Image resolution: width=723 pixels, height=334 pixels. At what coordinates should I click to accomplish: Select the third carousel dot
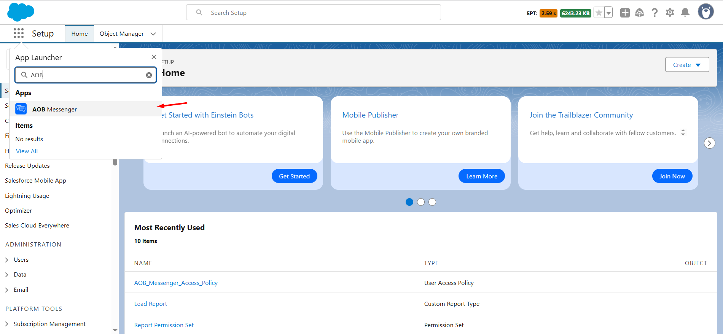(432, 202)
